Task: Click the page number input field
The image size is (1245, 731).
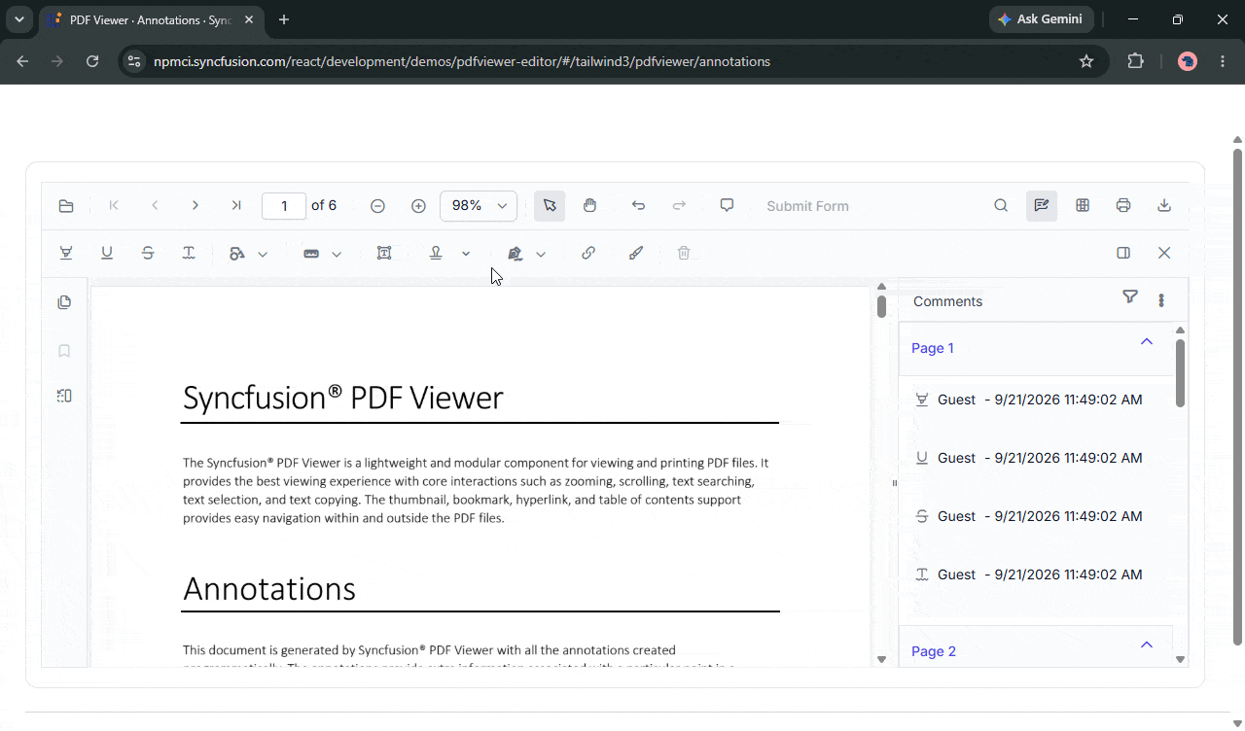Action: point(284,206)
